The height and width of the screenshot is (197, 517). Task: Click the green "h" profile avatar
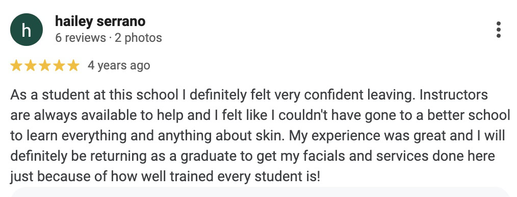click(x=27, y=30)
